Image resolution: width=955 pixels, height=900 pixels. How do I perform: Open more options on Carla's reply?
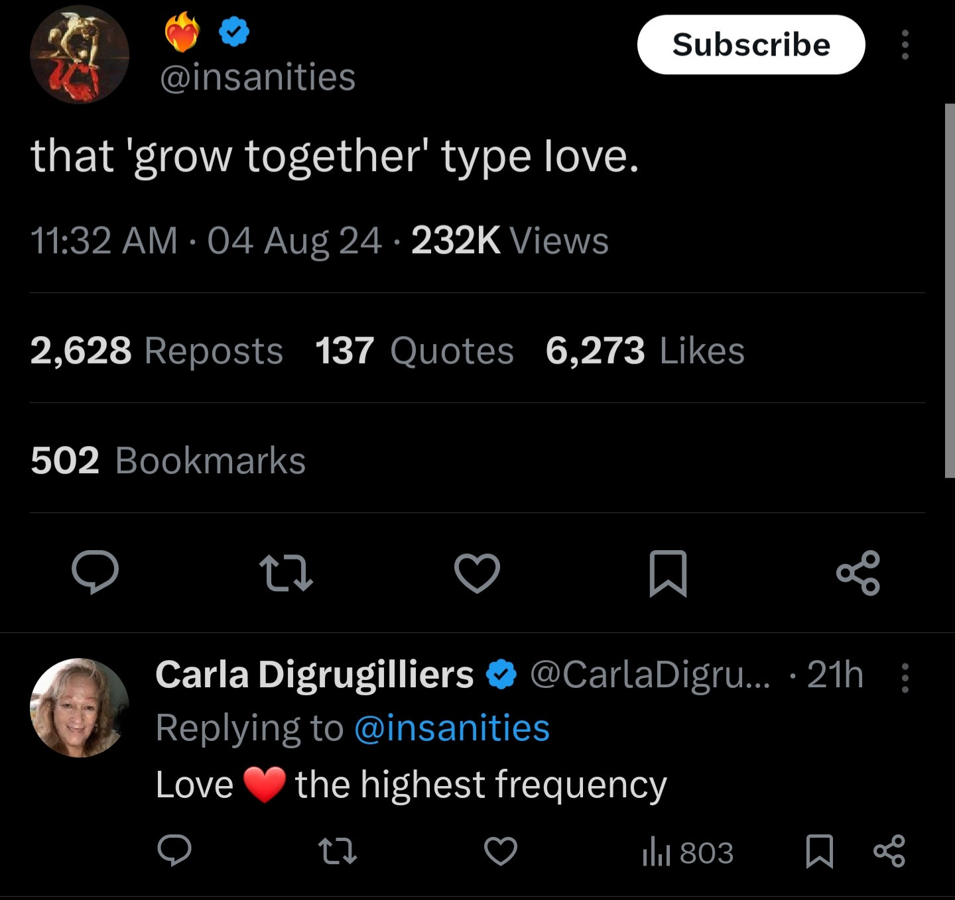tap(905, 677)
